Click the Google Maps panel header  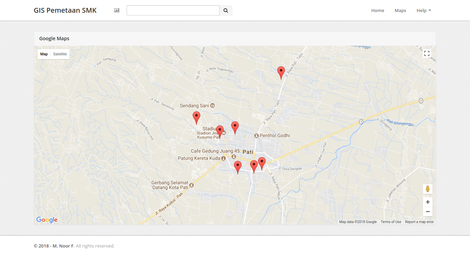[54, 38]
